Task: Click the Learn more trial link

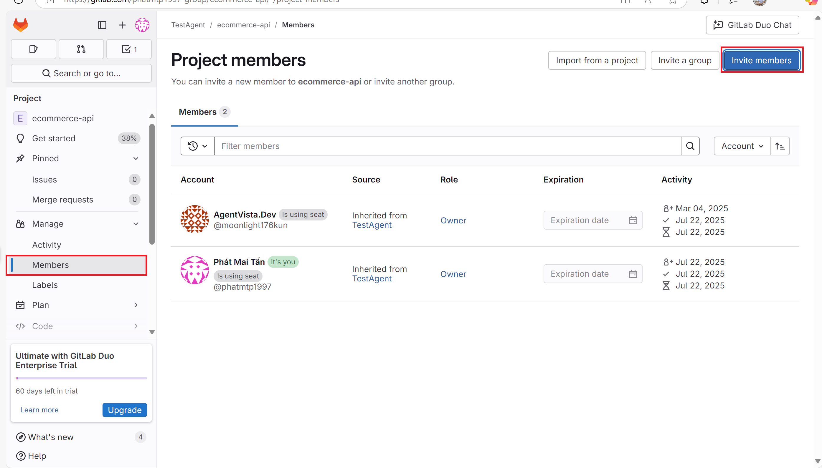Action: 39,410
